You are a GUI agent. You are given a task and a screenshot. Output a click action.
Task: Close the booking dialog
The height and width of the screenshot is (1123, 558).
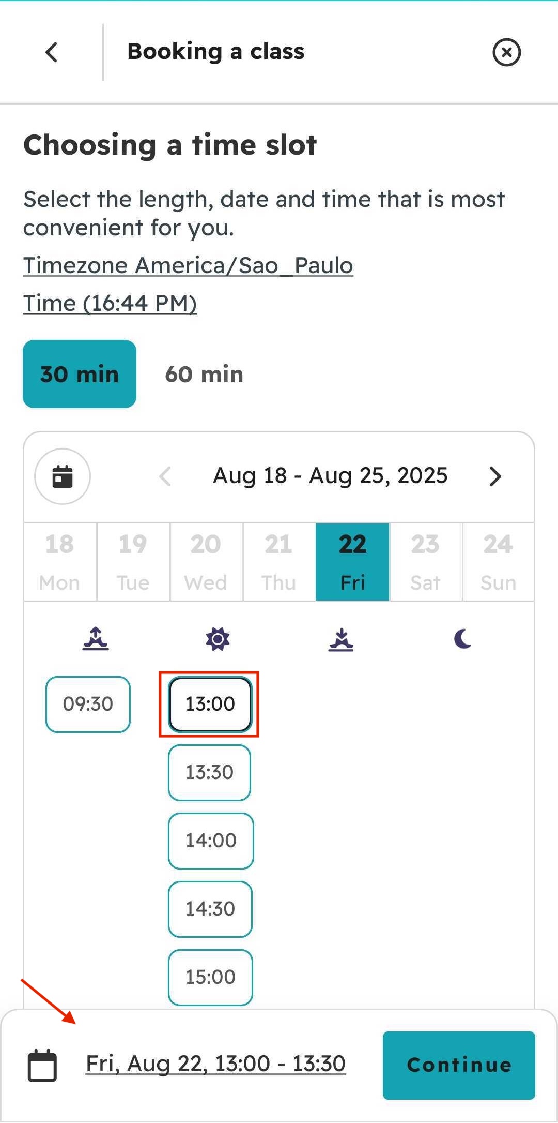[x=506, y=52]
